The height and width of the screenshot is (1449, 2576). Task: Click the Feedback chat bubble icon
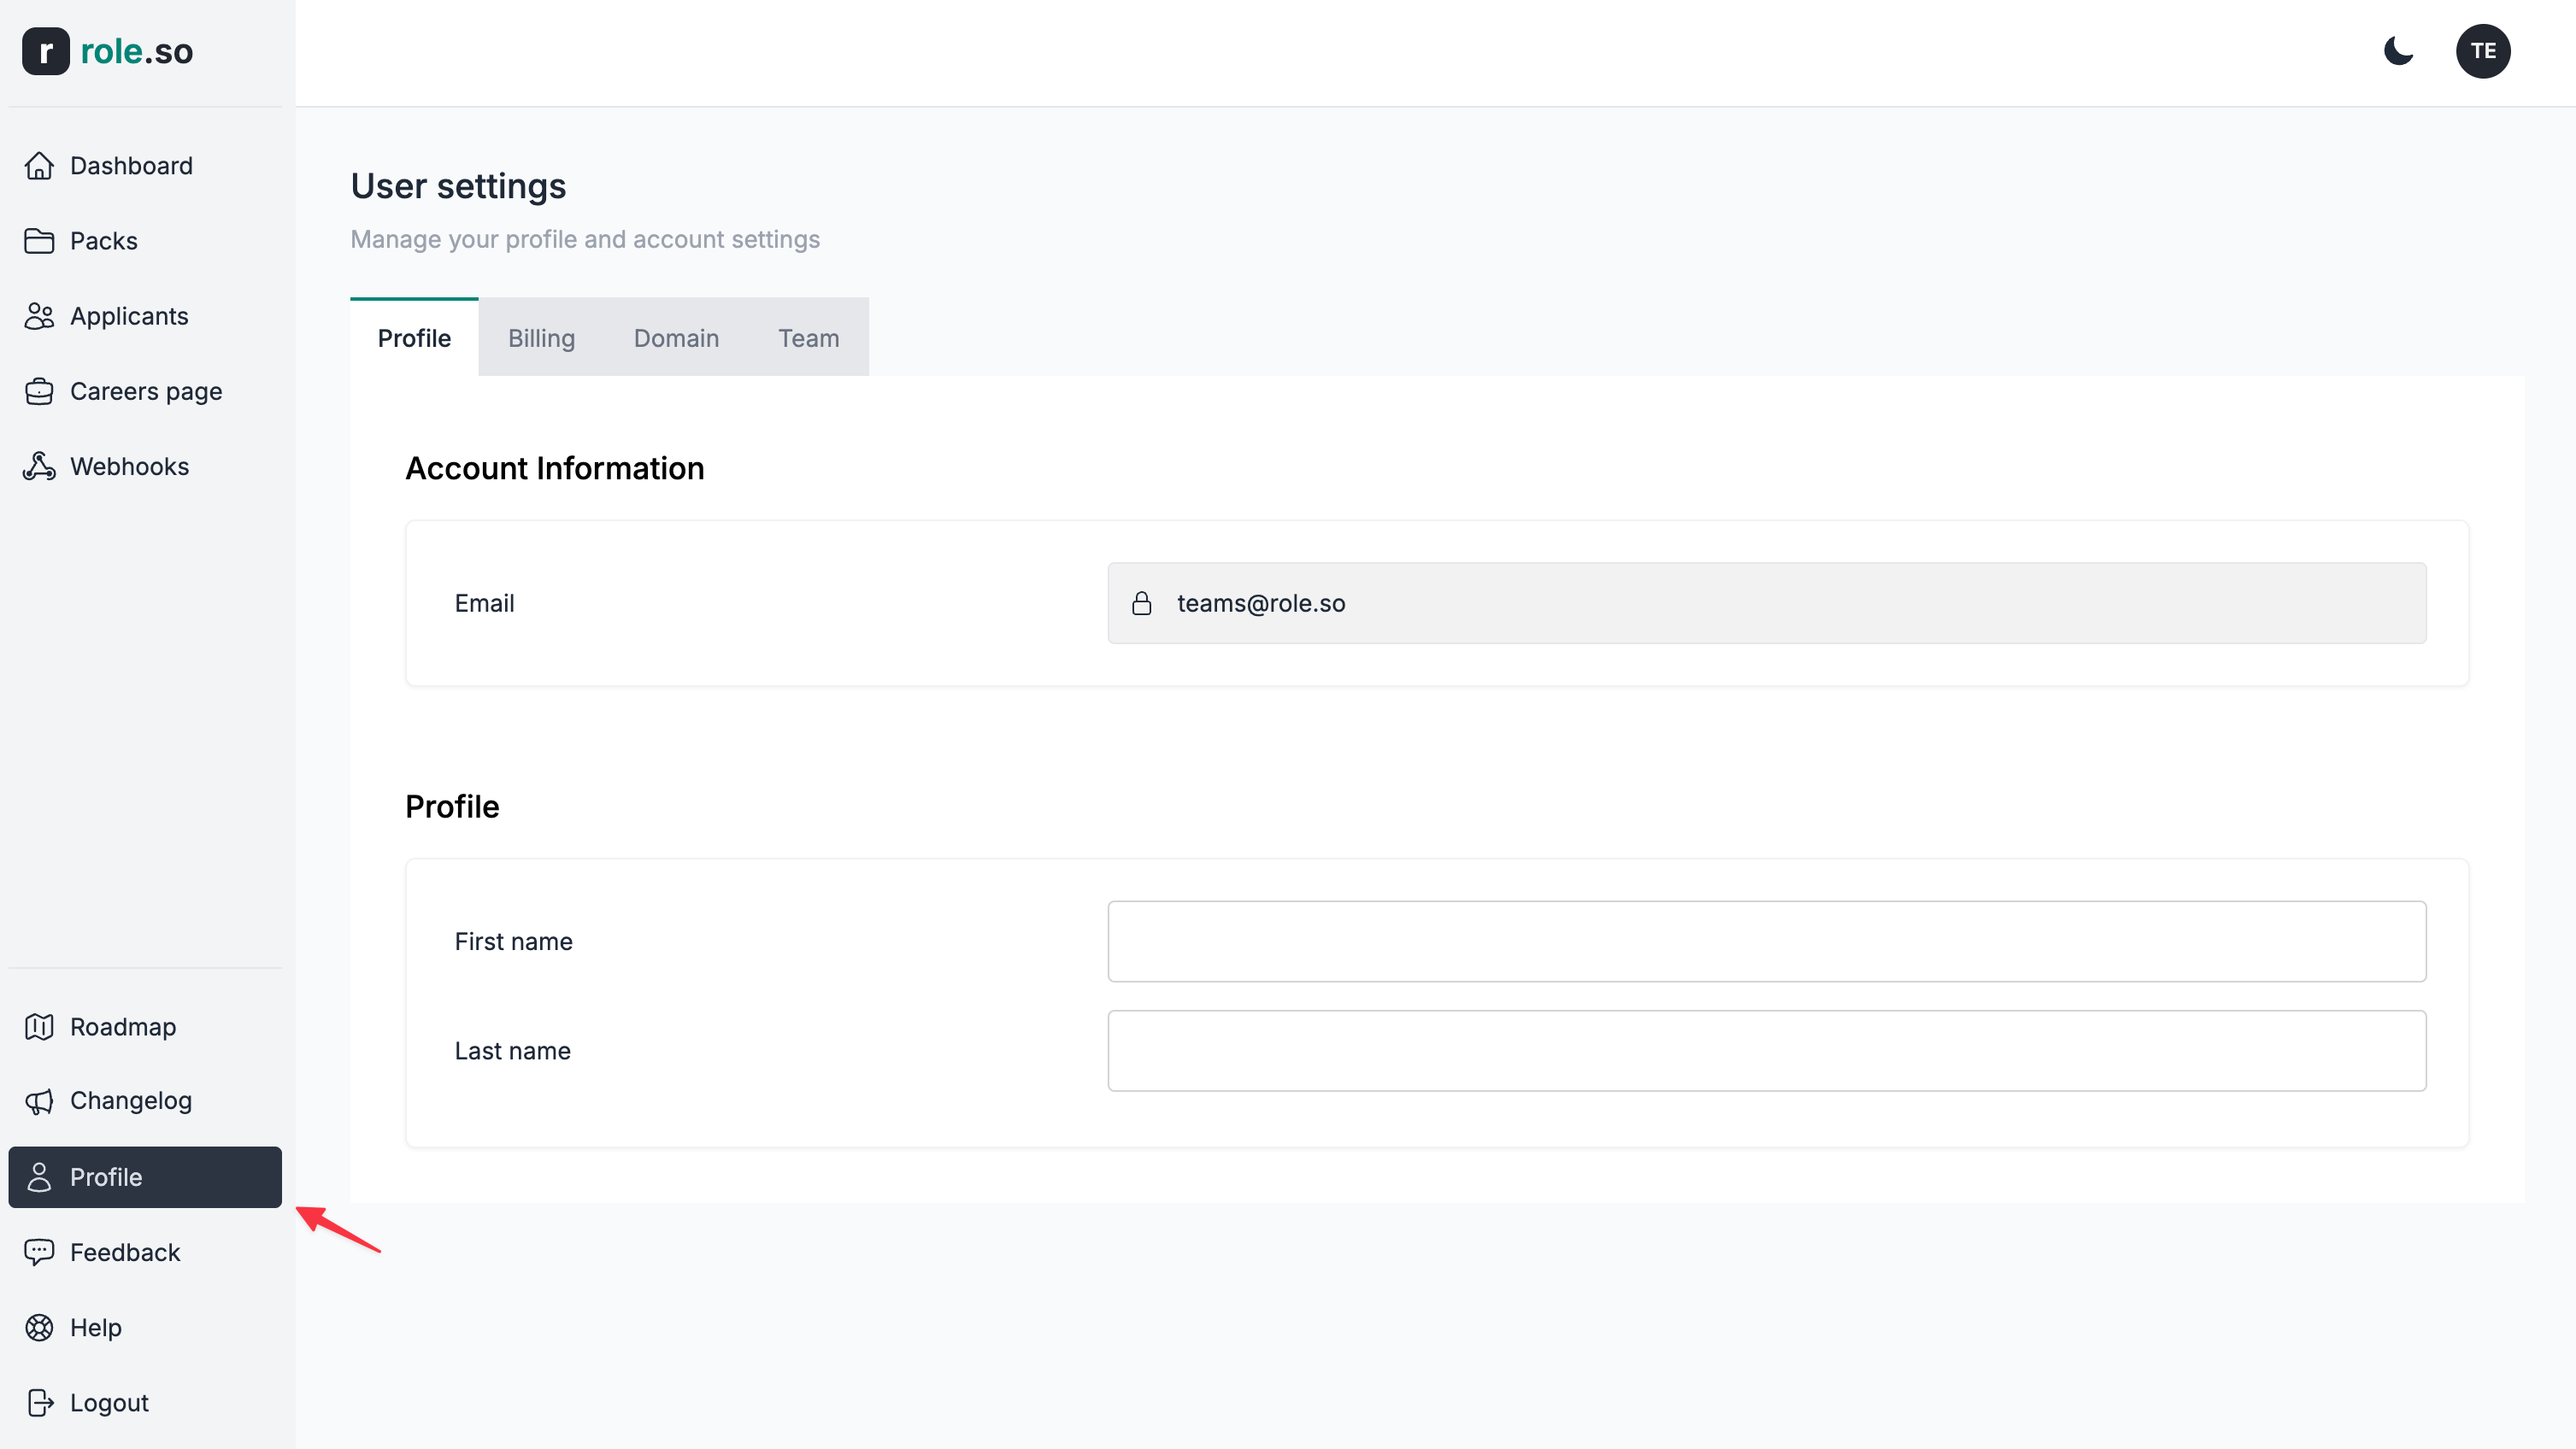click(39, 1252)
